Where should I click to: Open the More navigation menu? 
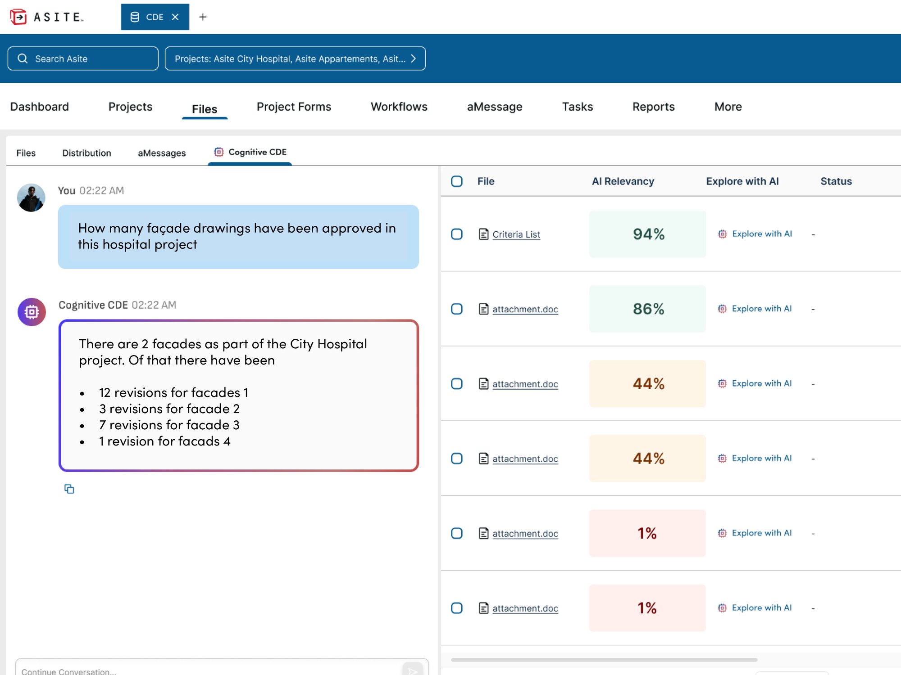pos(728,107)
